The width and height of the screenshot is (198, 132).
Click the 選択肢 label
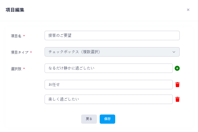click(x=16, y=69)
